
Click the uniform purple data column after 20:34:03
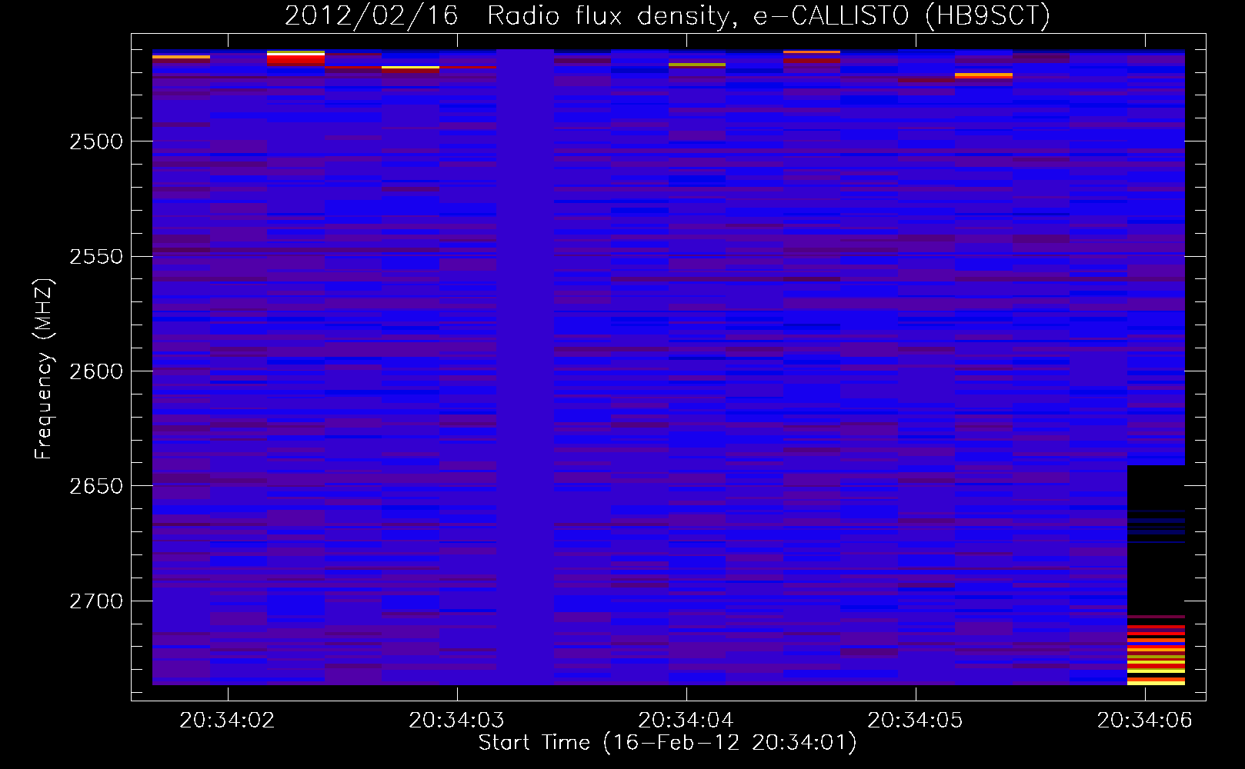point(525,367)
